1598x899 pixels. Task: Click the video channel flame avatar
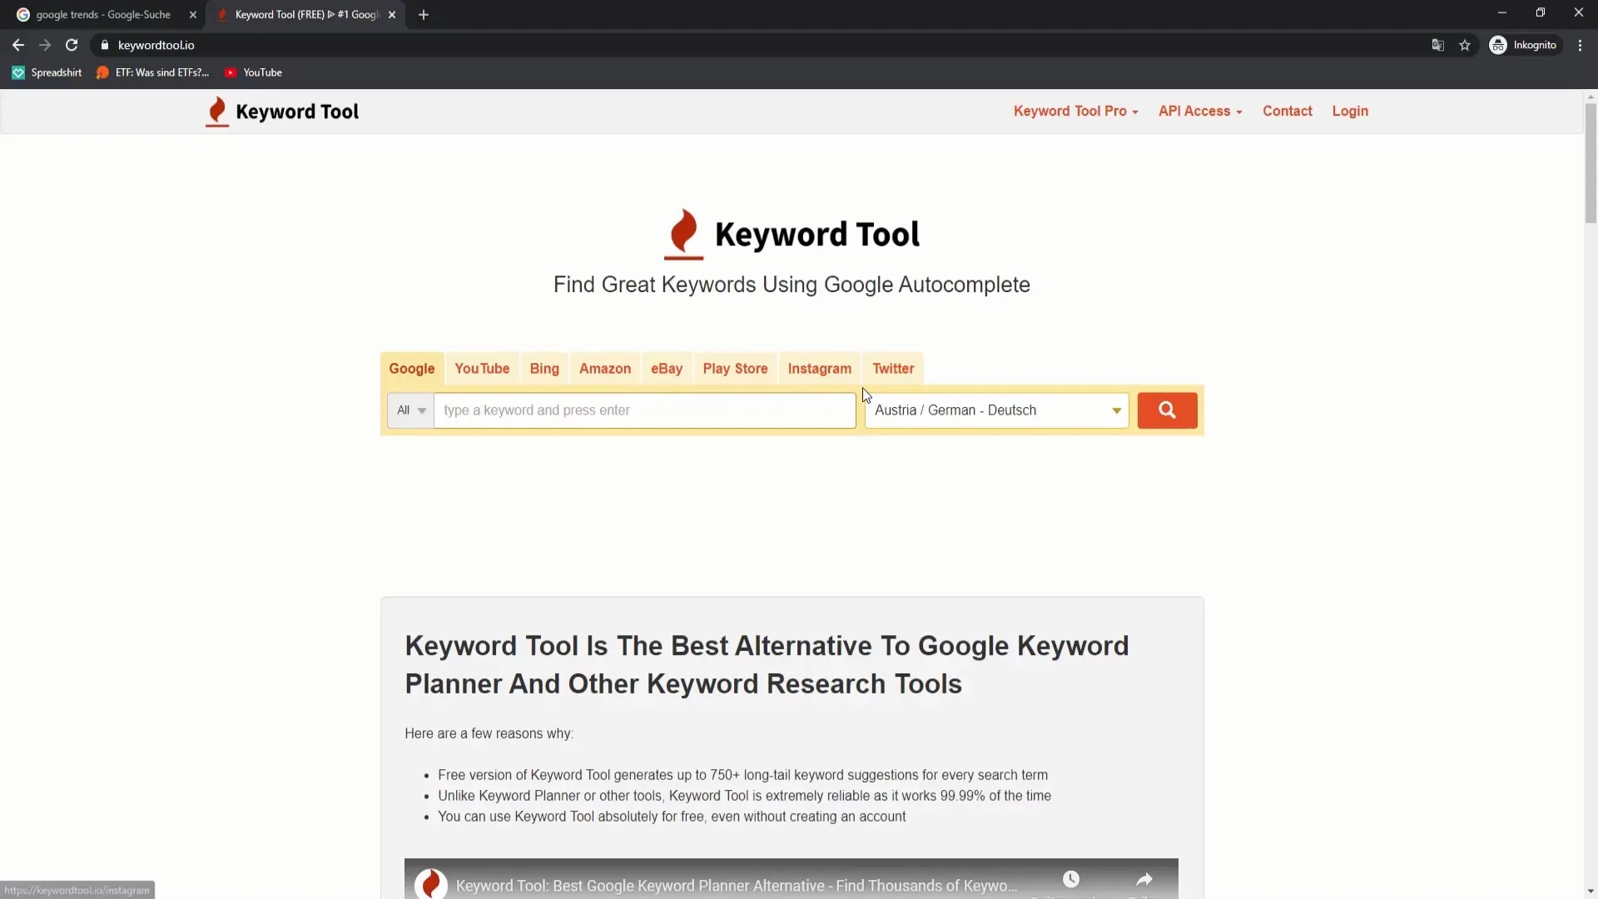point(431,883)
